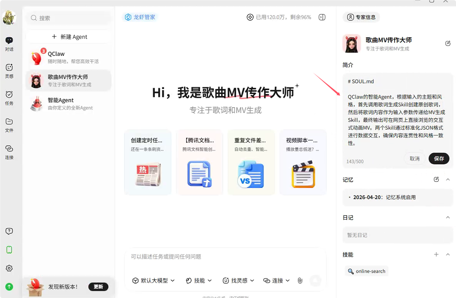Open the 任务 (tasks) sidebar section

pyautogui.click(x=9, y=98)
